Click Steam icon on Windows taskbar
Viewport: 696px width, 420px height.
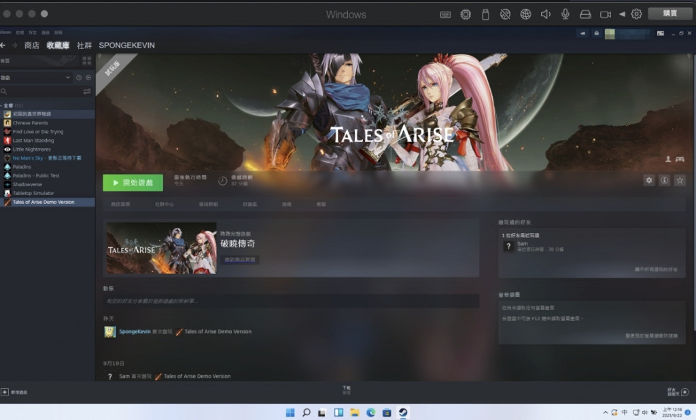[402, 413]
